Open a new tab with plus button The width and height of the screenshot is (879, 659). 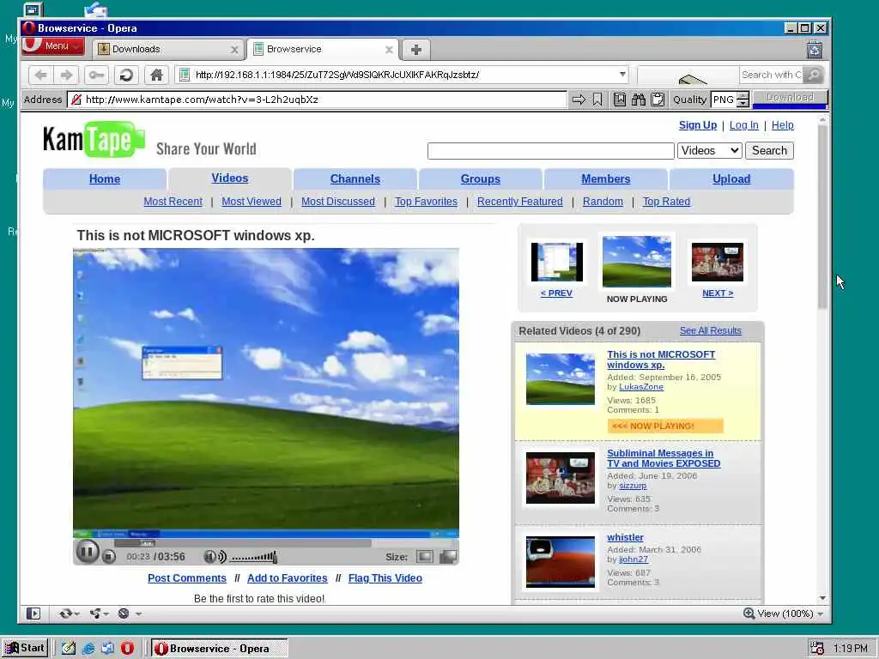click(416, 50)
